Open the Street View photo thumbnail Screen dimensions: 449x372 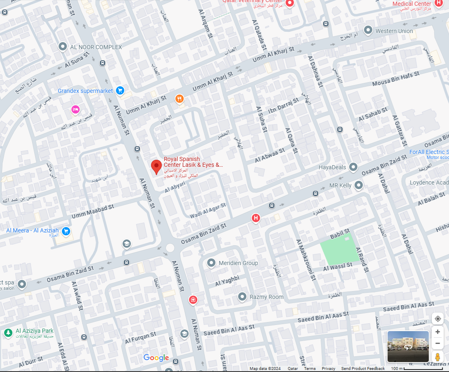coord(408,347)
